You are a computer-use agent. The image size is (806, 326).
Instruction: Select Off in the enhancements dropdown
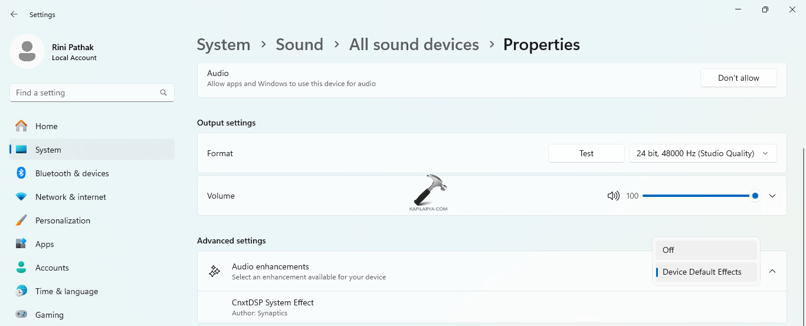click(706, 250)
